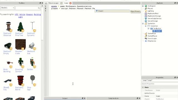
Task: Click the LinkedSource property row
Action: coord(159,93)
